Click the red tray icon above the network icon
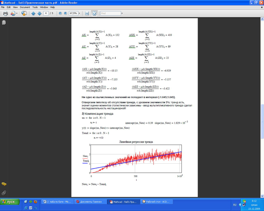The height and width of the screenshot is (211, 264). [244, 201]
